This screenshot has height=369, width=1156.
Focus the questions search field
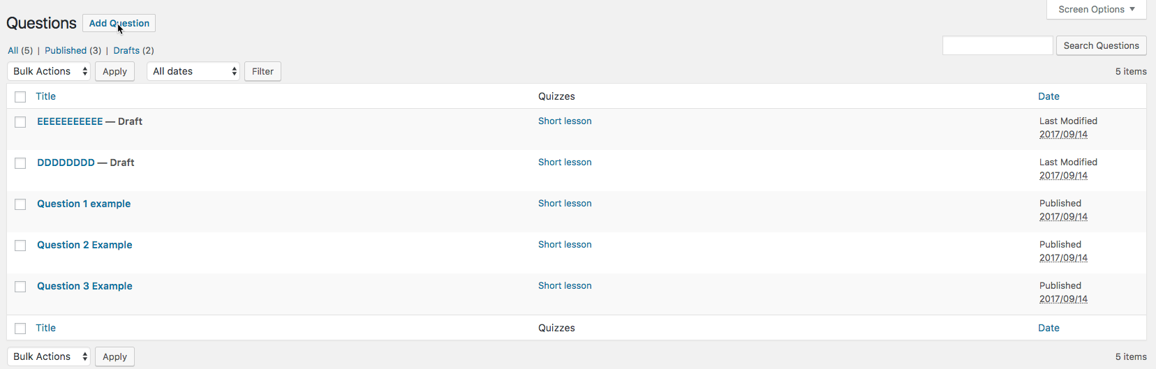point(997,45)
